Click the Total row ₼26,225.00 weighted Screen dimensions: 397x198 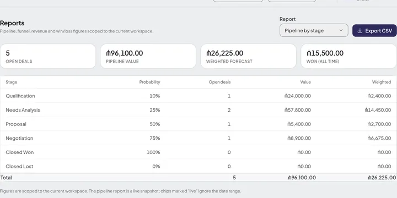click(x=382, y=178)
